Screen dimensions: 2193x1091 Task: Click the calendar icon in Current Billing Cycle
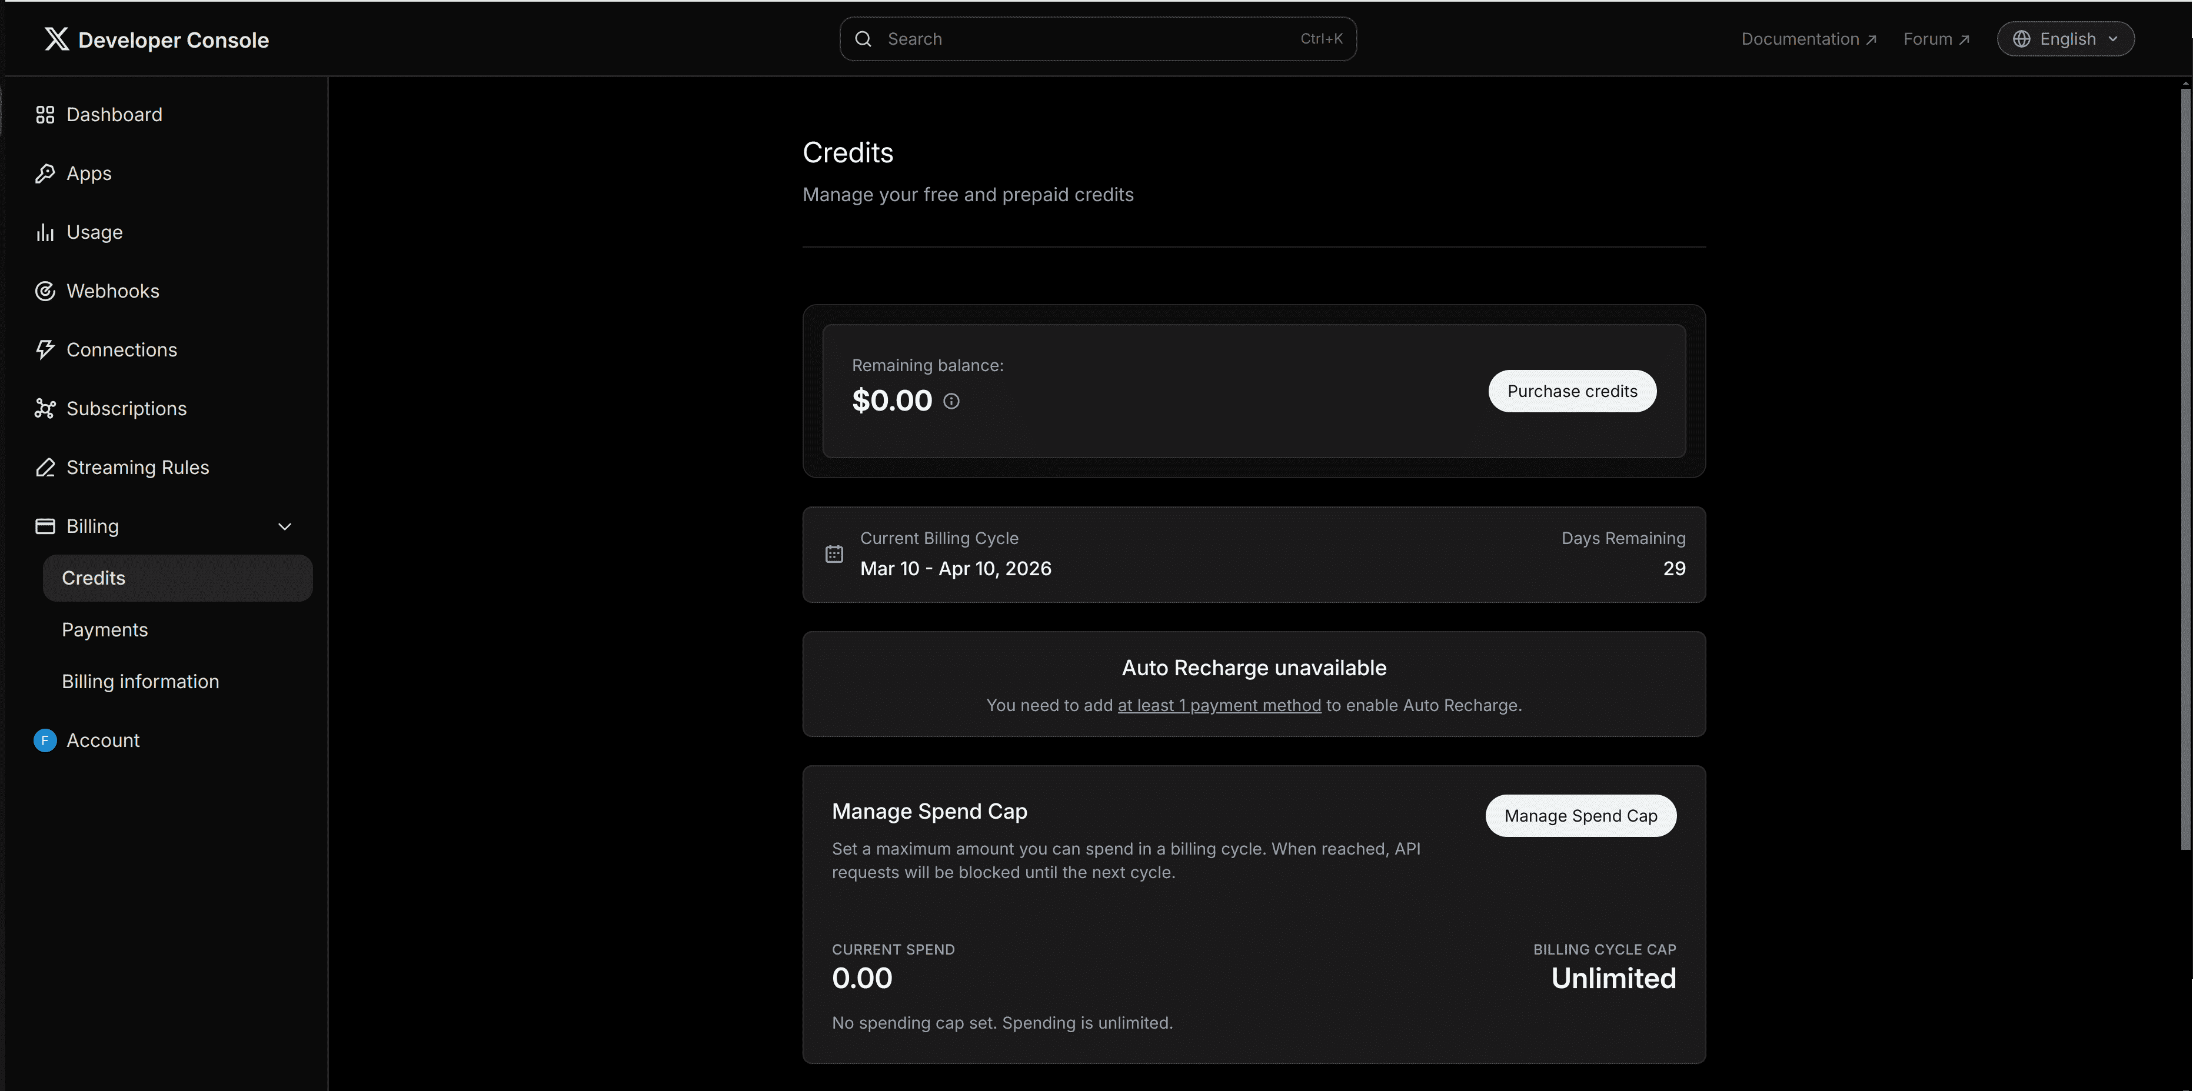pos(834,554)
